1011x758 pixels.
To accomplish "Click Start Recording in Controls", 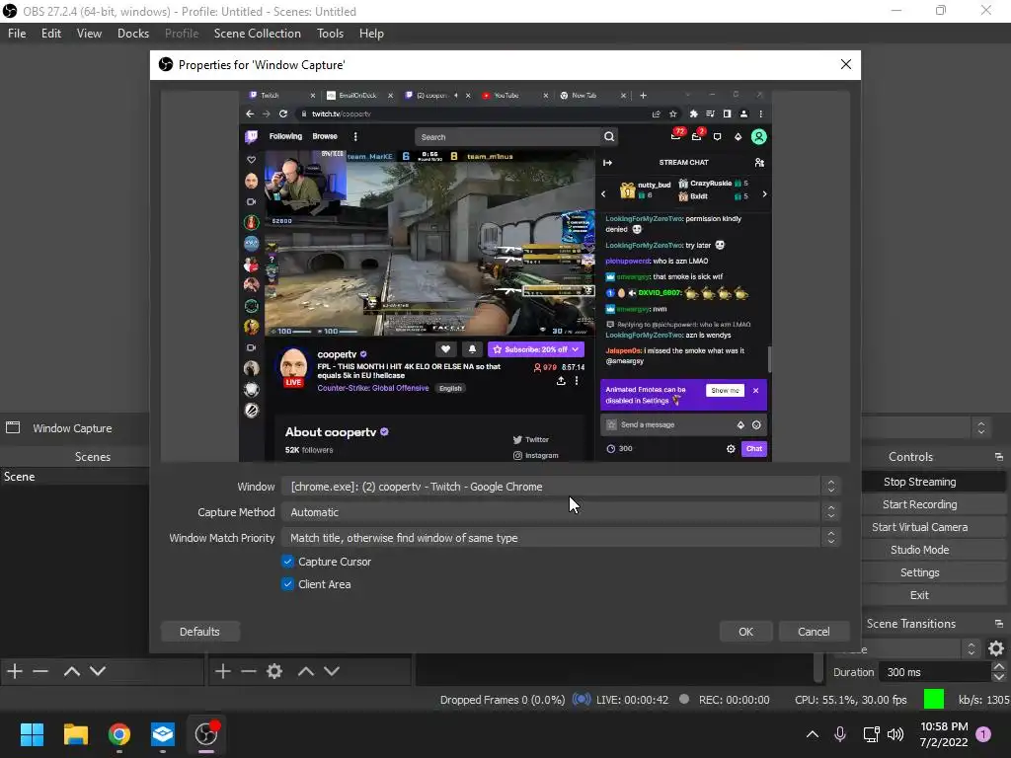I will (x=919, y=504).
